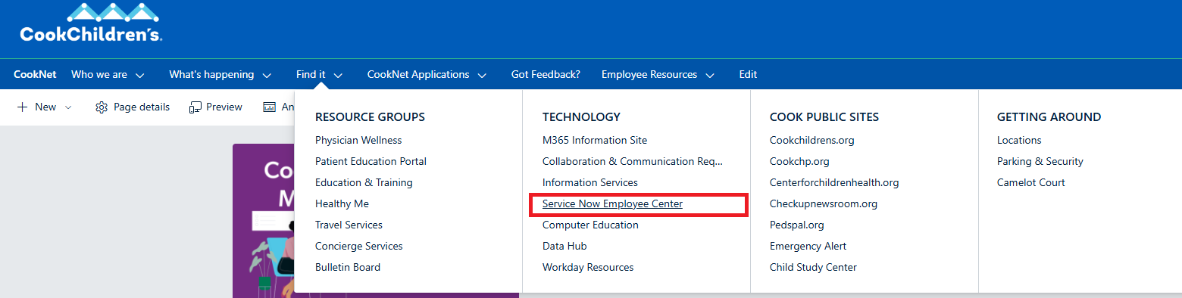Click the Preview icon in the toolbar
Viewport: 1182px width, 298px height.
coord(195,107)
